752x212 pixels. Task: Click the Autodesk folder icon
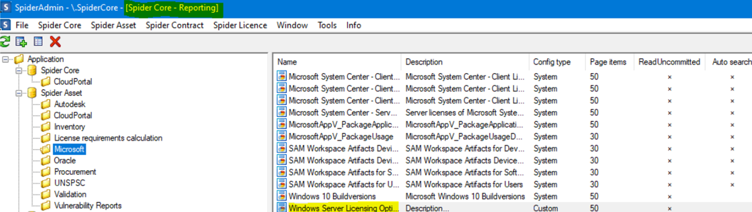(46, 104)
